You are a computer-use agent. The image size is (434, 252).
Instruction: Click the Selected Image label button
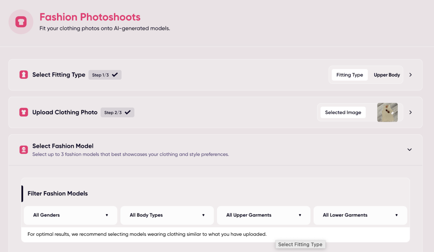pos(343,113)
